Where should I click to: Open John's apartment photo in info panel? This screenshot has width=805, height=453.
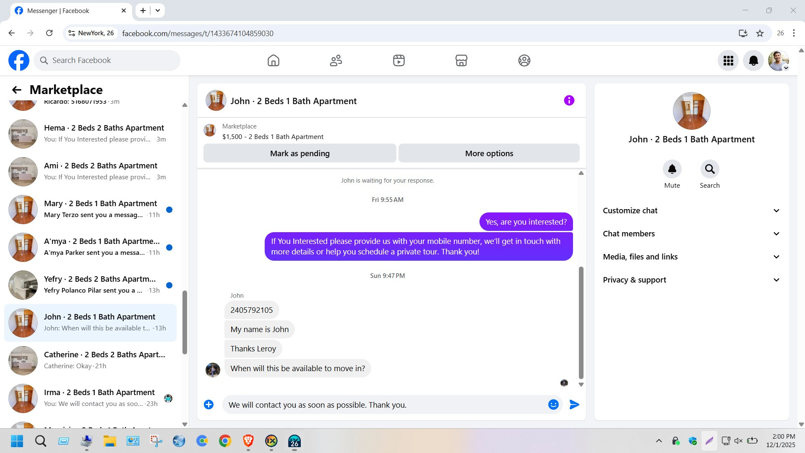click(x=691, y=111)
